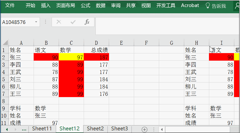Image resolution: width=240 pixels, height=133 pixels.
Task: Open the 开始 ribbon tab
Action: [30, 5]
